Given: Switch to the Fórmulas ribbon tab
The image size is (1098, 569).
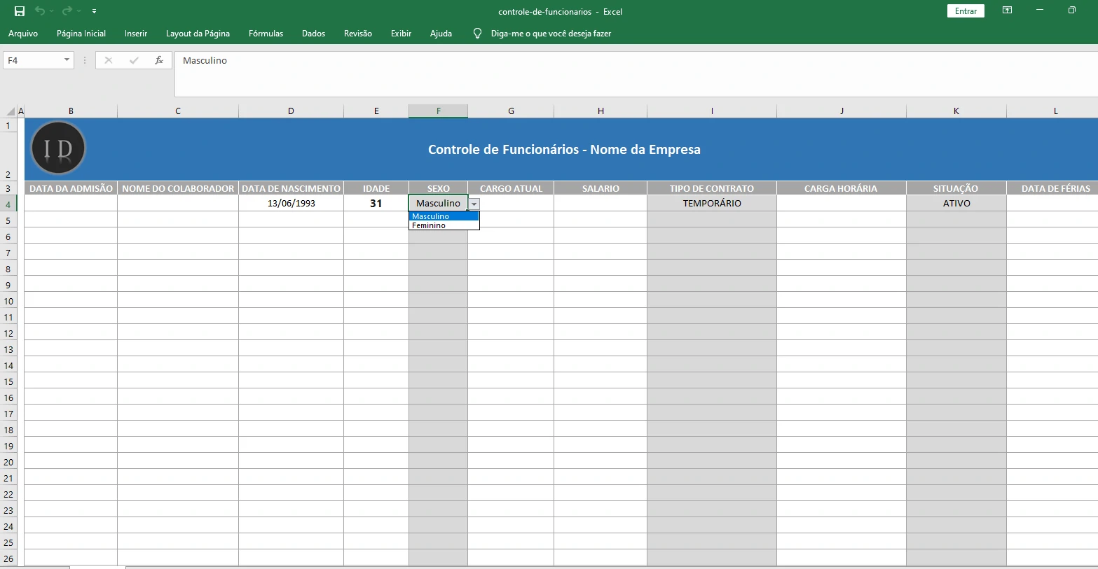Looking at the screenshot, I should (x=266, y=33).
